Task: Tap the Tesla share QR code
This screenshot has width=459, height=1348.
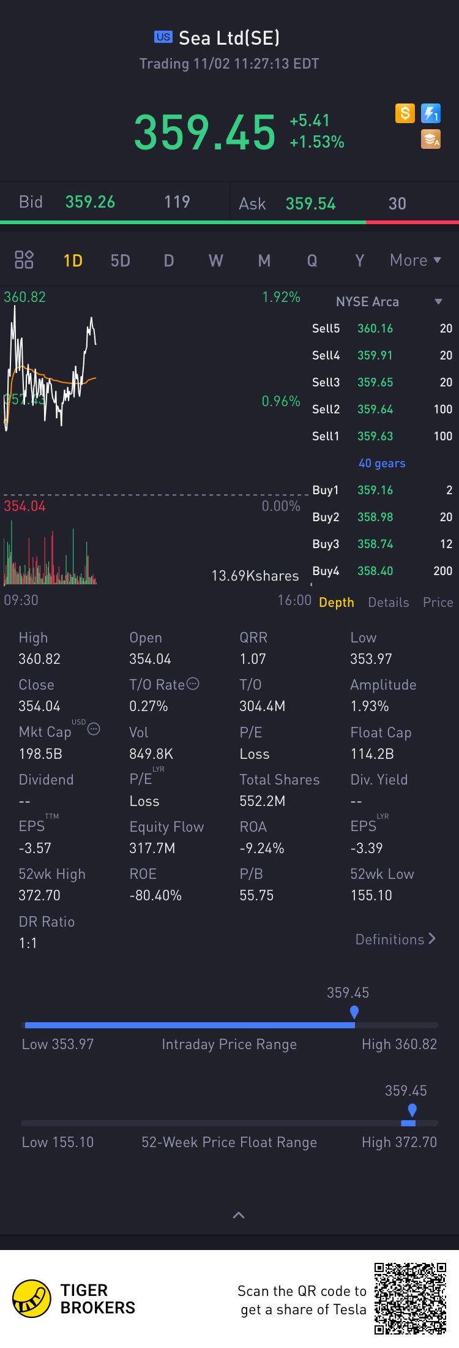Action: point(411,1298)
